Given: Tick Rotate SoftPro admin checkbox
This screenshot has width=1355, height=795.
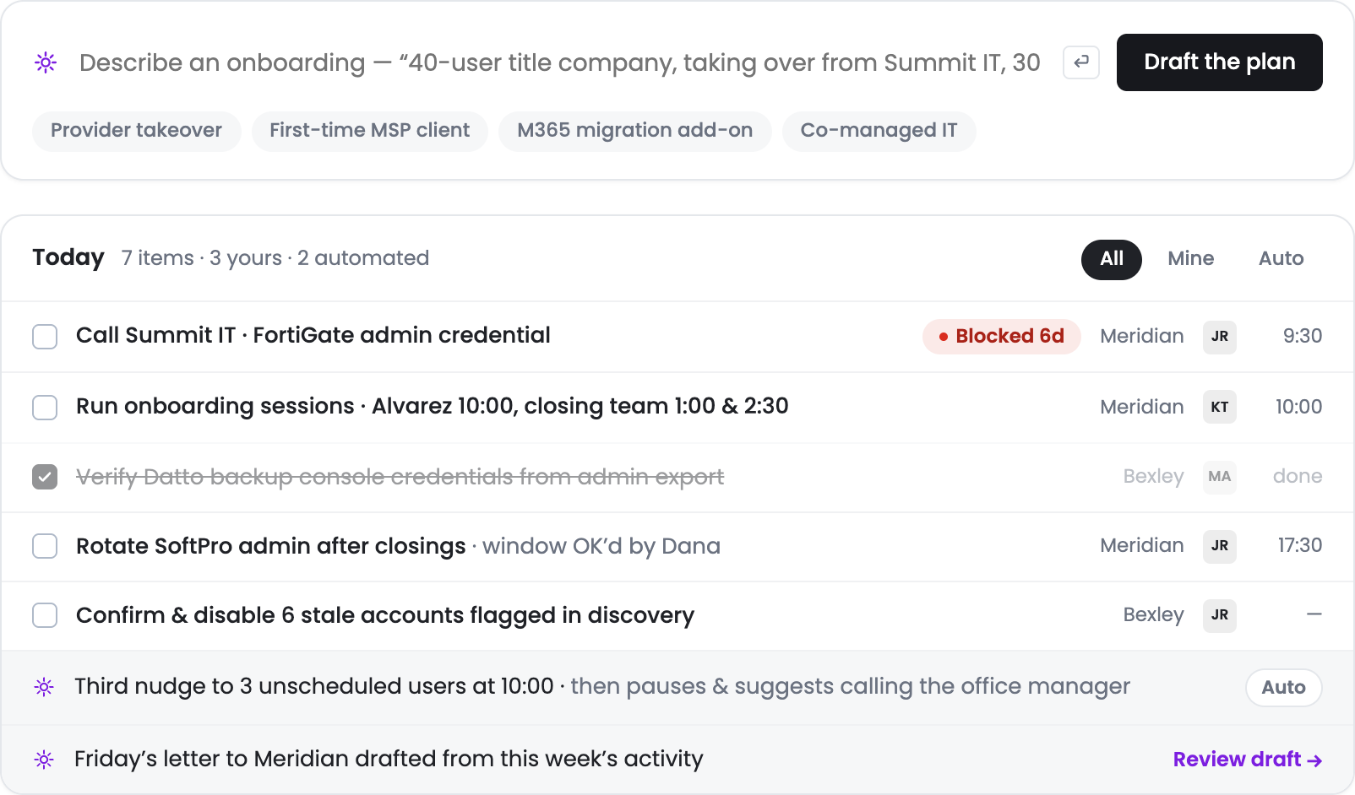Looking at the screenshot, I should [45, 546].
